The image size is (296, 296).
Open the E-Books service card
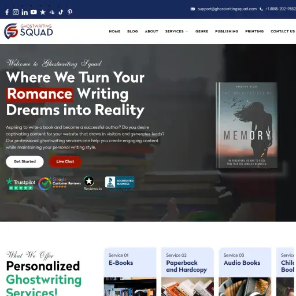point(130,272)
